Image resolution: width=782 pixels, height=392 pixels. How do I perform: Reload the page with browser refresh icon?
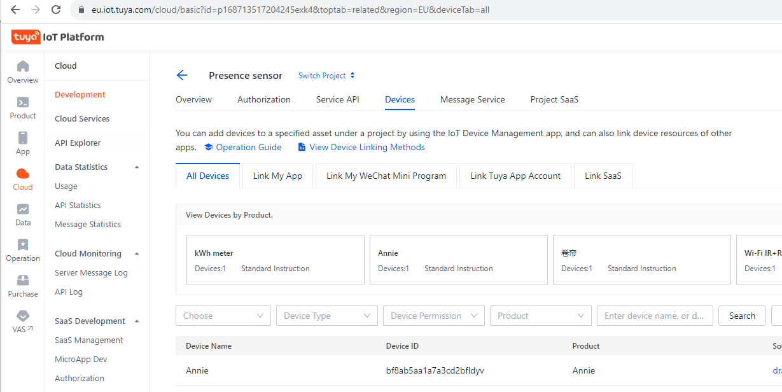click(x=56, y=10)
